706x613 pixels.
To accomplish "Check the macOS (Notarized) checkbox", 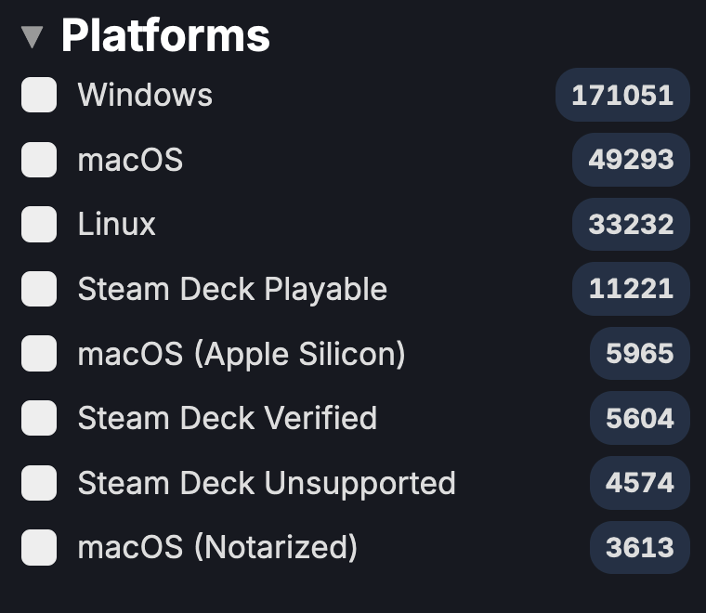I will [39, 548].
